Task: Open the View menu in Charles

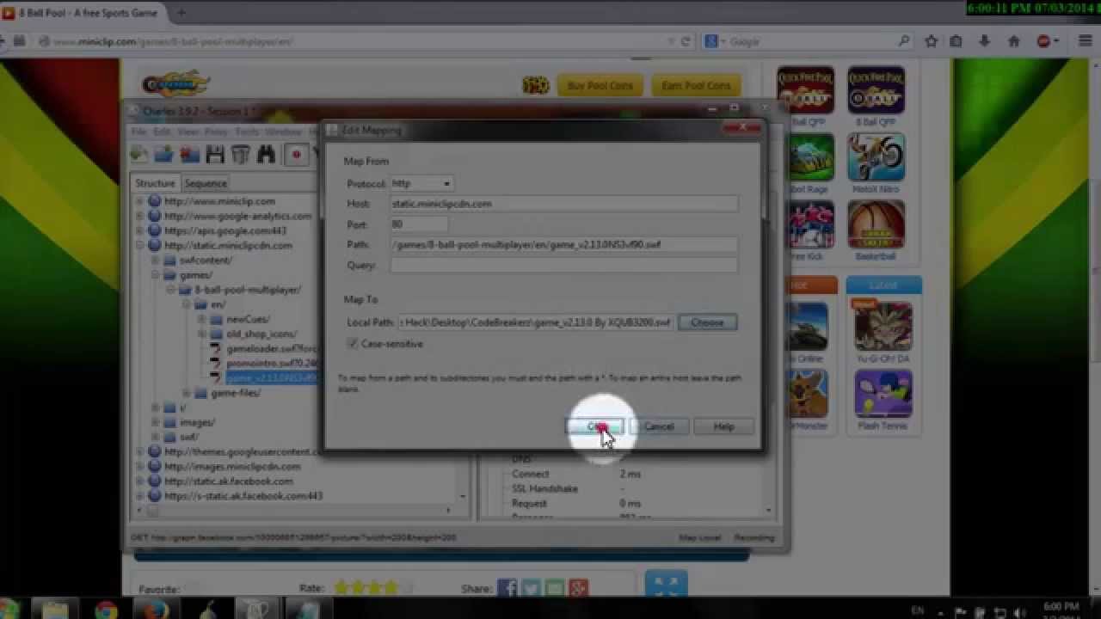Action: coord(188,132)
